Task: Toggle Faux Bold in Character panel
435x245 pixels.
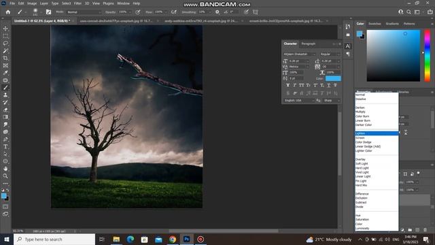Action: (x=288, y=85)
